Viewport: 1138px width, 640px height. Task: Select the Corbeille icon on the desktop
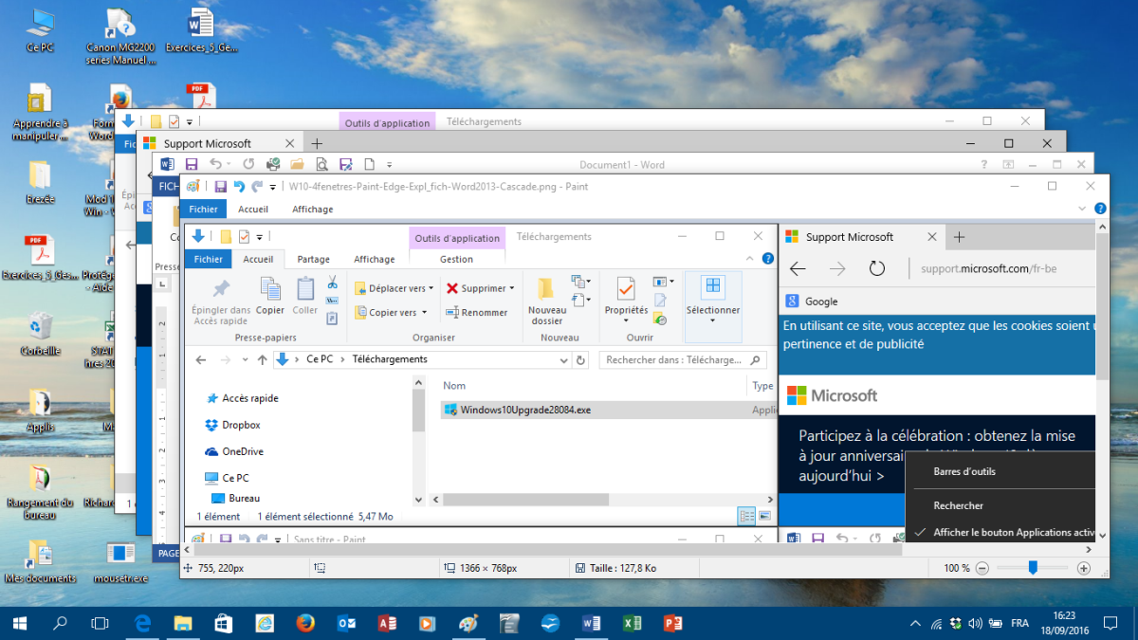click(x=41, y=333)
